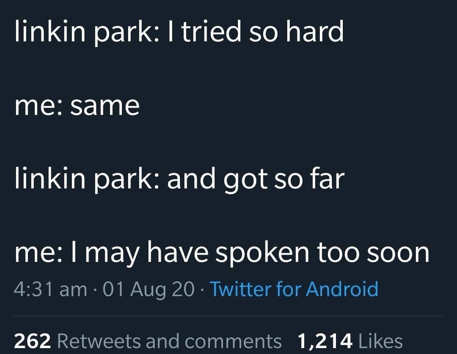Select the line 'me: I may have spoken too soon'
The width and height of the screenshot is (457, 354).
(x=222, y=253)
